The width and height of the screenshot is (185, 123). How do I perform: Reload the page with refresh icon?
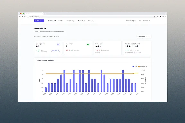[x=25, y=17]
